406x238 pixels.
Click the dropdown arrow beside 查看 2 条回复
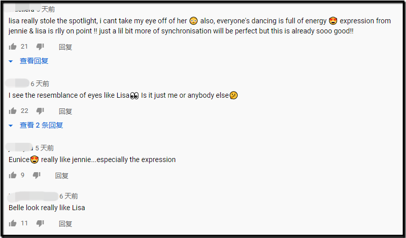tap(11, 125)
